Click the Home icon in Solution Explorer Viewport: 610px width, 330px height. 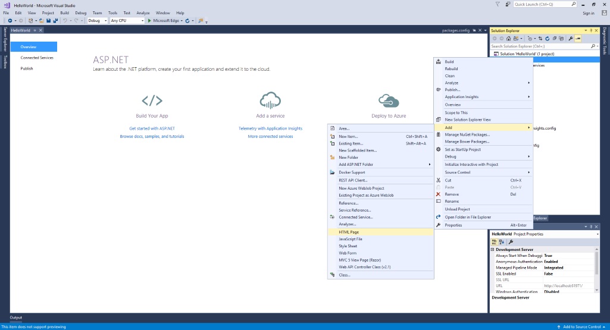click(510, 38)
